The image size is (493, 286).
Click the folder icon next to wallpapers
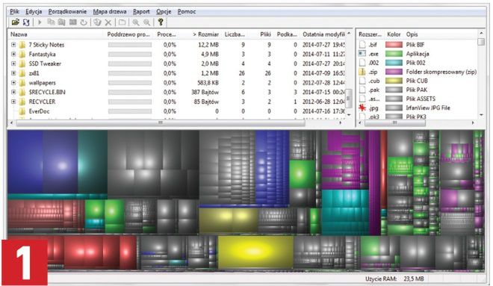(x=22, y=83)
